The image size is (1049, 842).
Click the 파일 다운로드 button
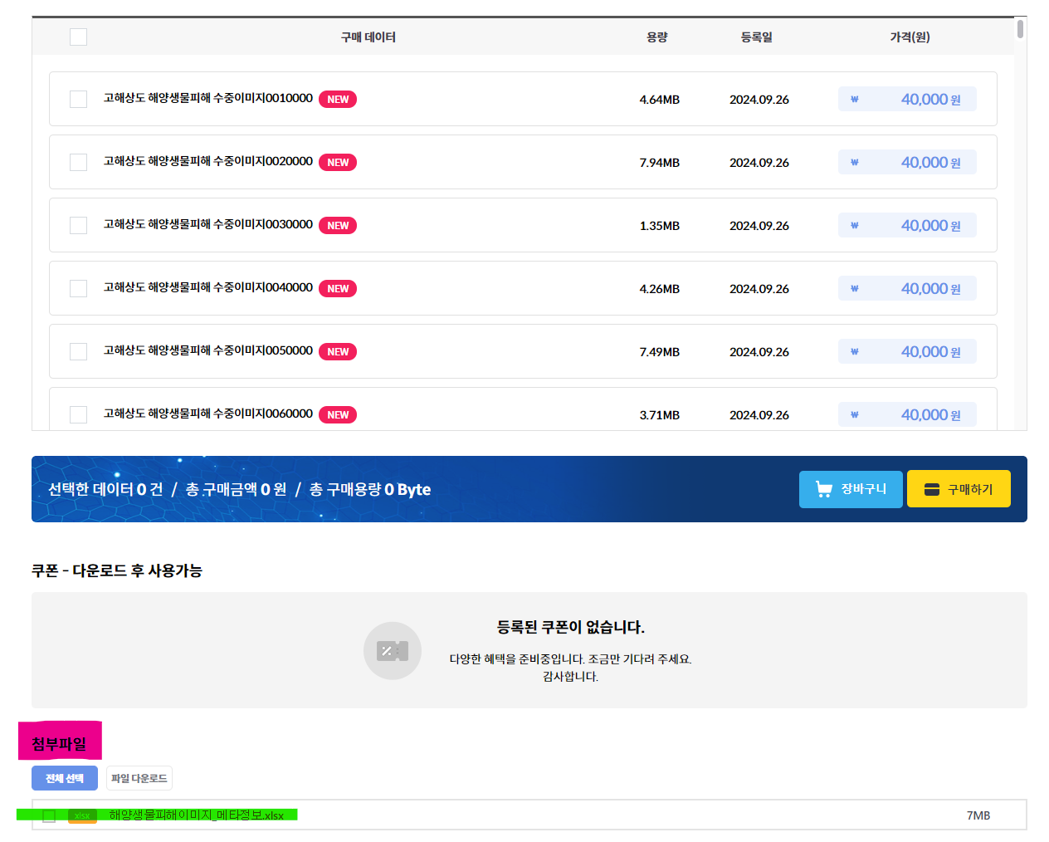[139, 778]
